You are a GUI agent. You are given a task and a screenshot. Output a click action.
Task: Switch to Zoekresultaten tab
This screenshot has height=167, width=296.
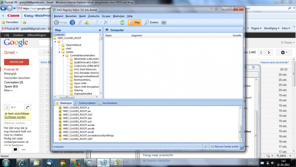[x=85, y=103]
